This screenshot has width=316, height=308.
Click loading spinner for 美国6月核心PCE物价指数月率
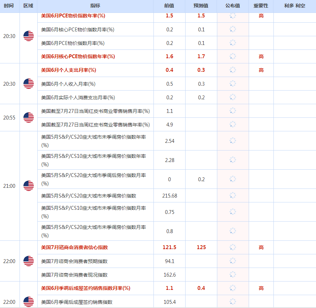(x=233, y=29)
